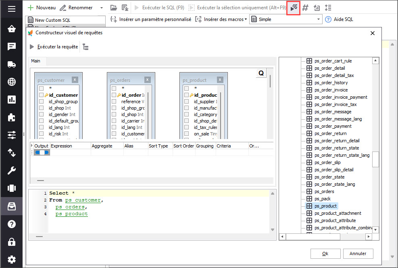Screen dimensions: 398x268
Task: Select ps_order_return_state_lang in the tree
Action: coord(342,155)
